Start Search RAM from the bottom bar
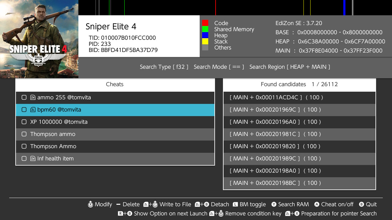Image resolution: width=392 pixels, height=220 pixels. (x=293, y=204)
